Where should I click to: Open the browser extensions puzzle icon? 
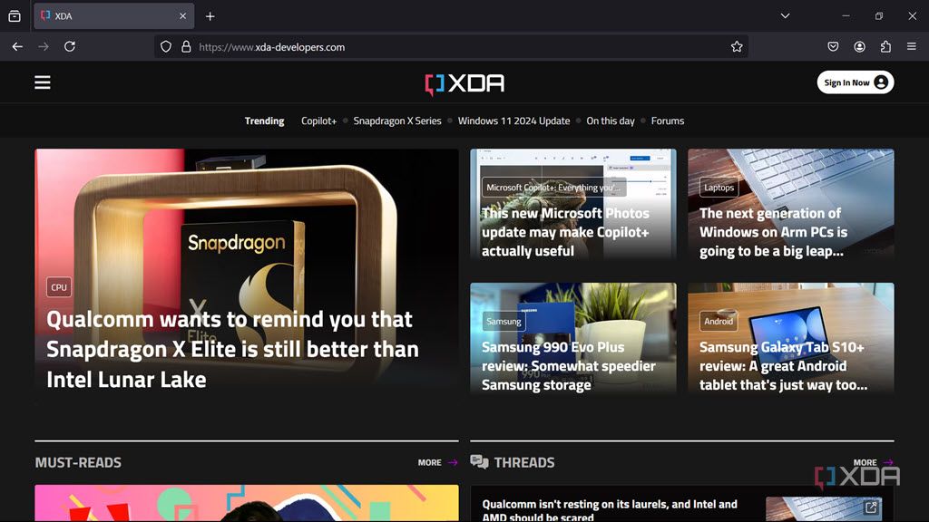[885, 47]
